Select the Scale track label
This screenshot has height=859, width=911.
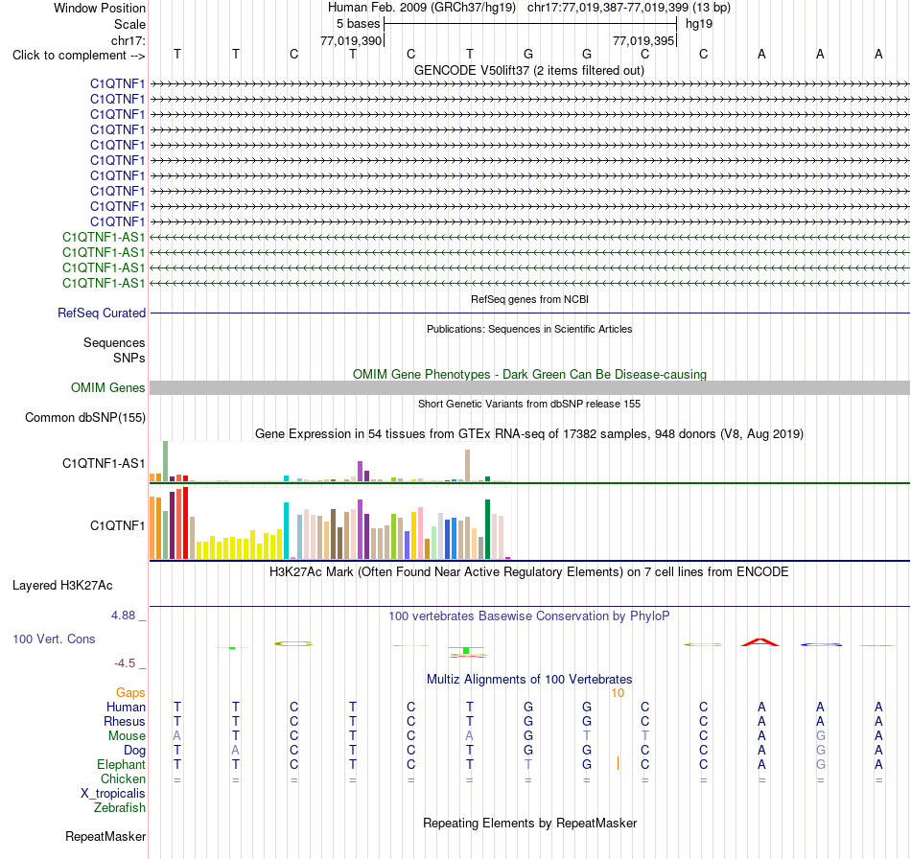click(x=129, y=24)
